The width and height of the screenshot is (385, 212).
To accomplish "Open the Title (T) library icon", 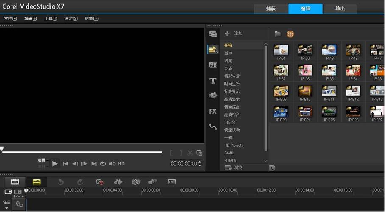I will [213, 81].
